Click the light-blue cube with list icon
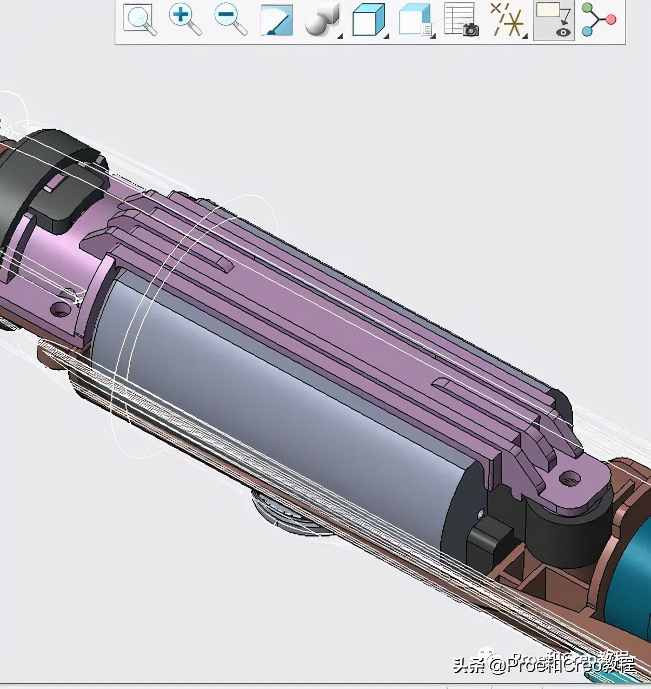This screenshot has width=651, height=689. coord(416,20)
